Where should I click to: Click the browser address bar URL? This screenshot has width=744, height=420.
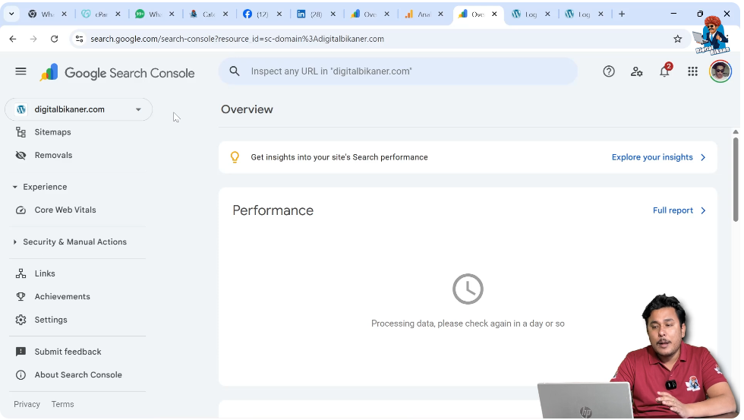click(237, 39)
